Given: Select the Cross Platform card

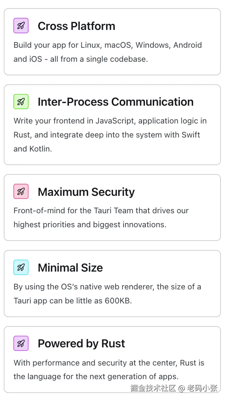Looking at the screenshot, I should [112, 42].
